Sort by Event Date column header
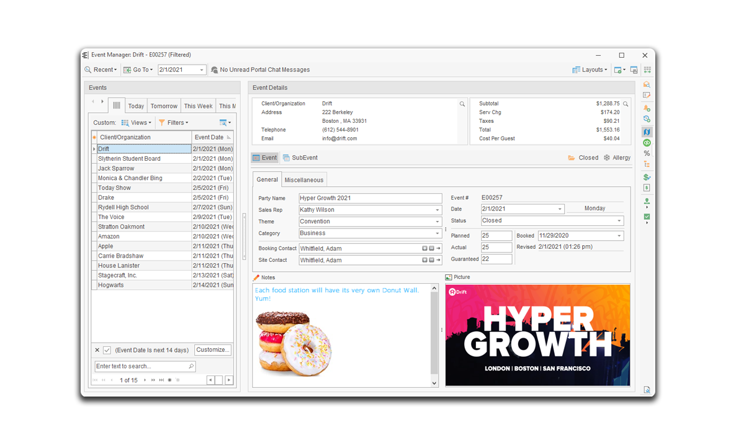Image resolution: width=736 pixels, height=445 pixels. click(x=213, y=137)
